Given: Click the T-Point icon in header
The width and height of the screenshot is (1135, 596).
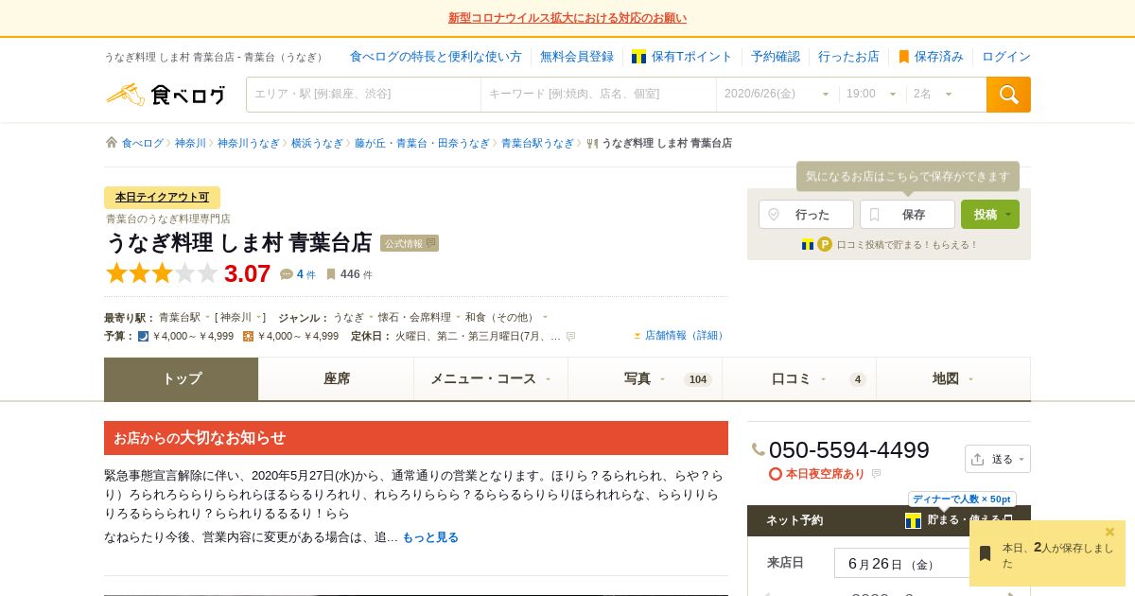Looking at the screenshot, I should (638, 57).
